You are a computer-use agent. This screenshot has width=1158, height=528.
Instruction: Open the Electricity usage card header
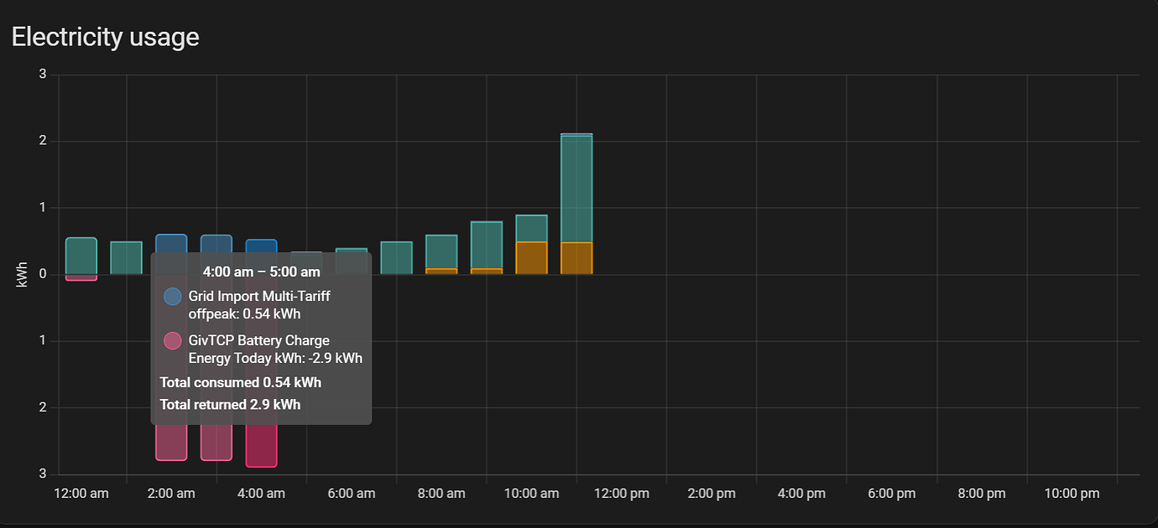click(105, 36)
